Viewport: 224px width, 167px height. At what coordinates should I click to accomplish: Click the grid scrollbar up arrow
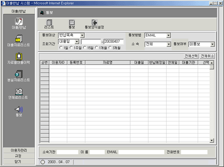pos(212,63)
